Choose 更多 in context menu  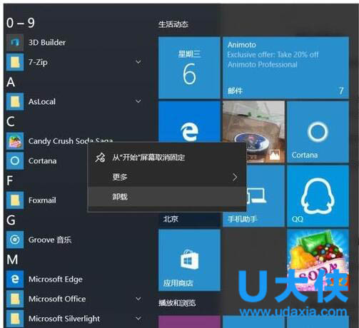[x=167, y=177]
